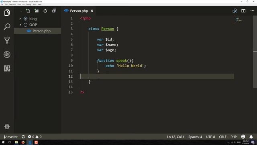Viewport: 257px width, 145px height.
Task: Click the code minimap preview
Action: (x=238, y=19)
